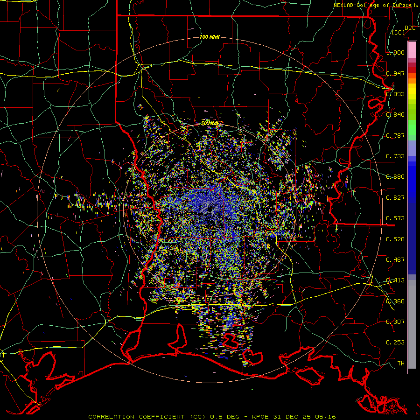
Task: Select the 0.627 scale value
Action: tap(395, 198)
